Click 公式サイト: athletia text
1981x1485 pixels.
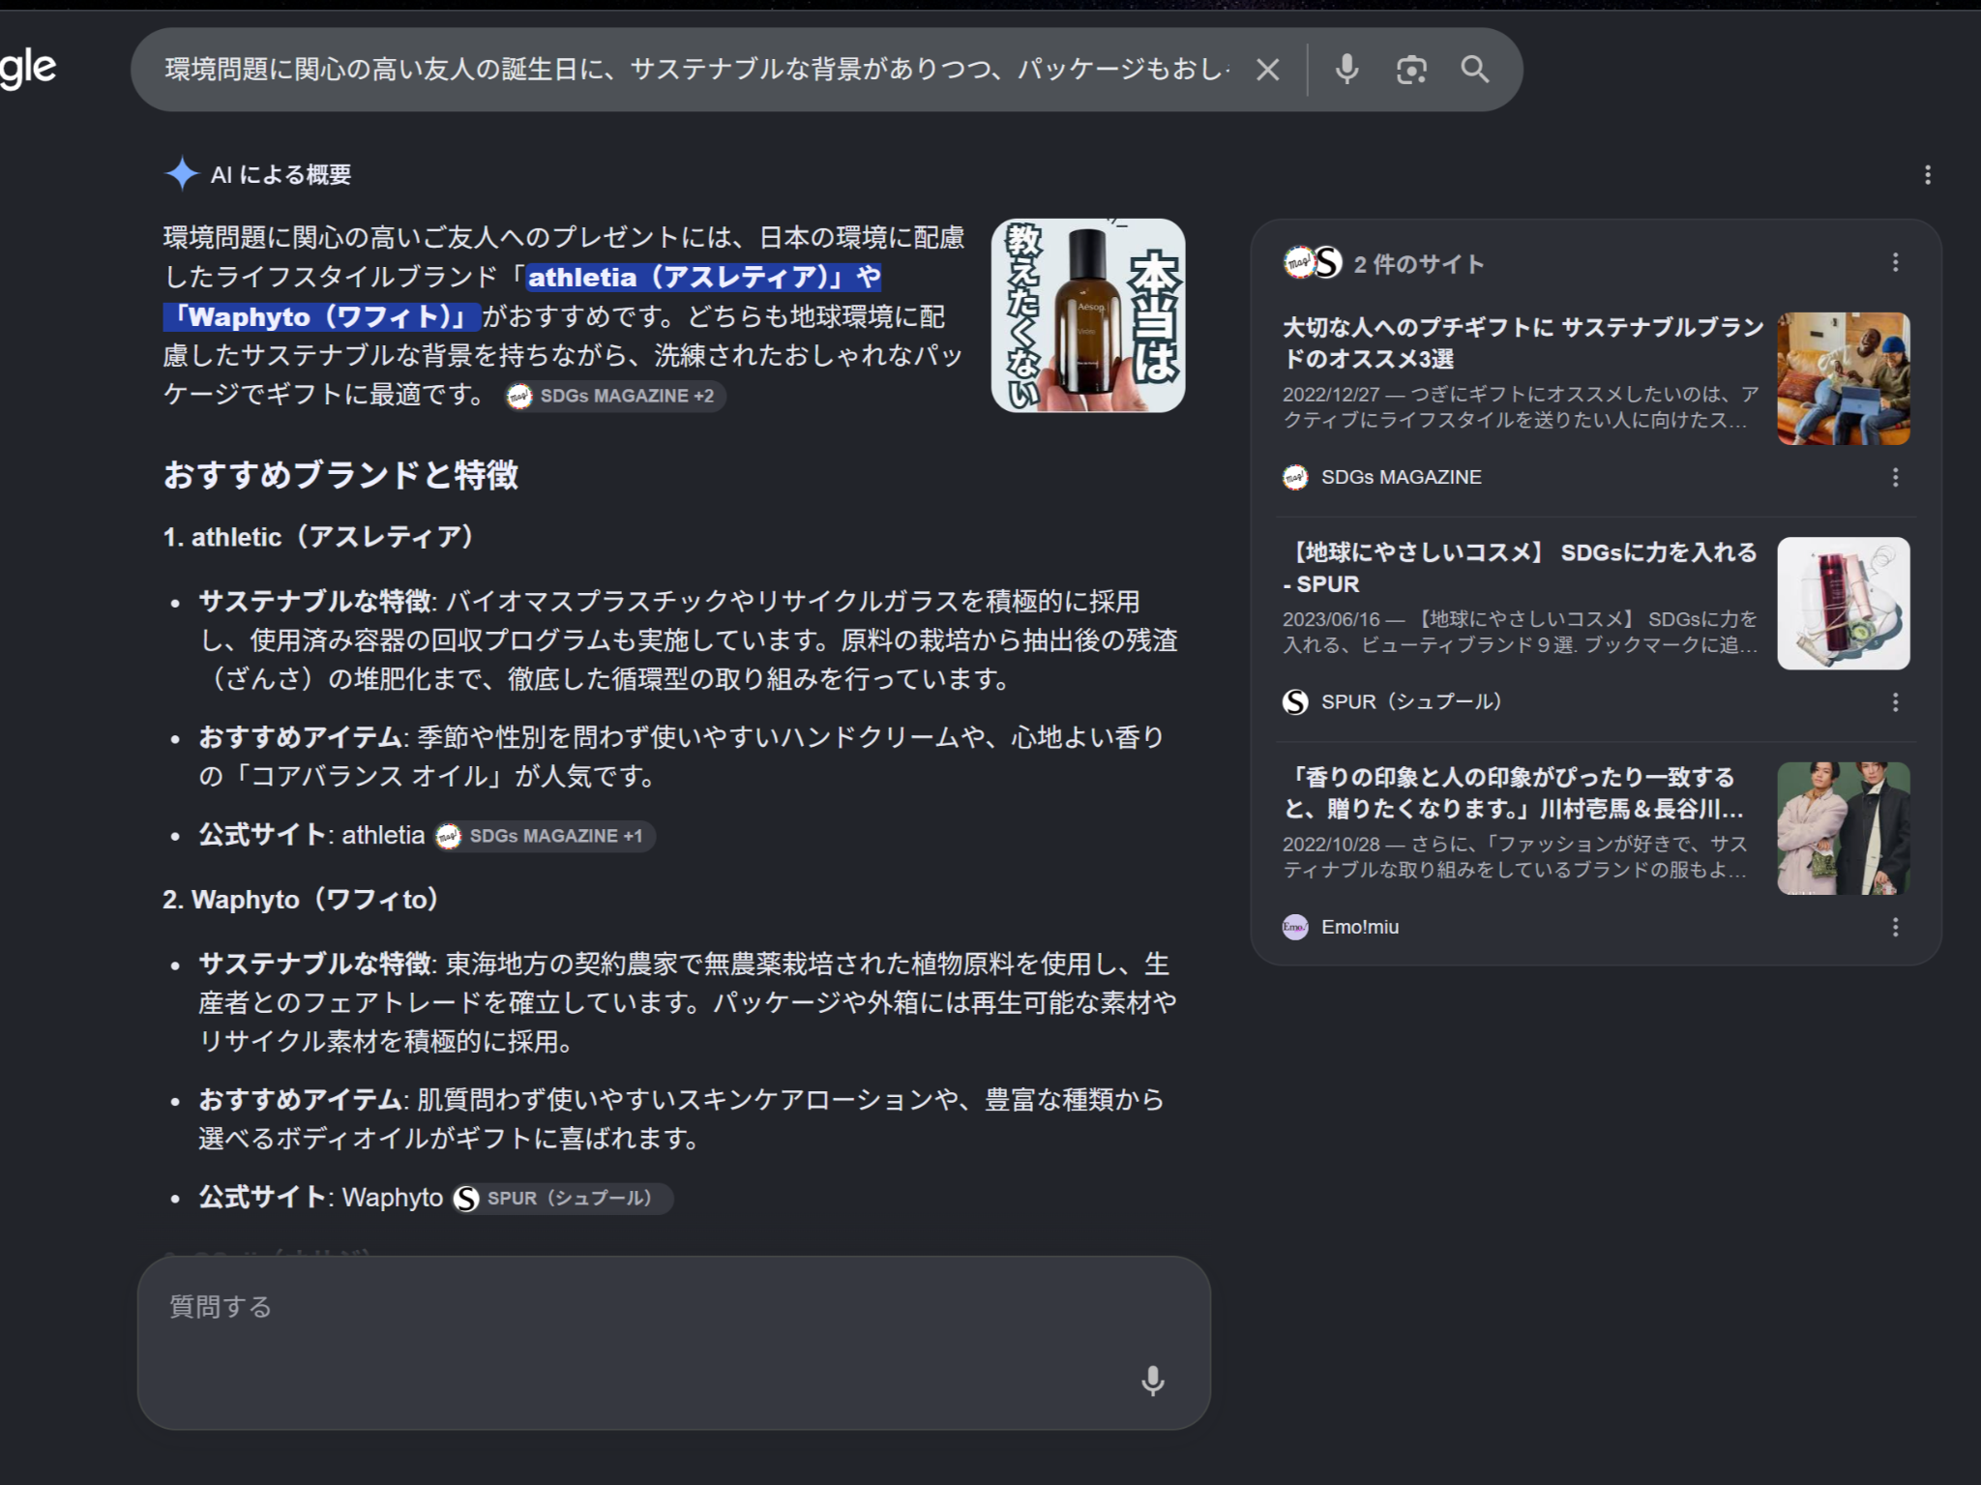[312, 836]
